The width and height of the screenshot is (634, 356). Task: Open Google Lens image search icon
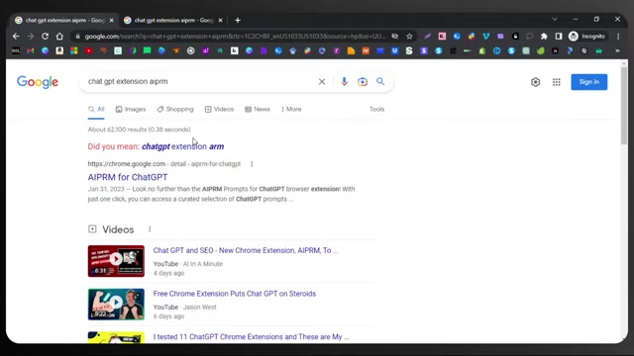pyautogui.click(x=363, y=81)
